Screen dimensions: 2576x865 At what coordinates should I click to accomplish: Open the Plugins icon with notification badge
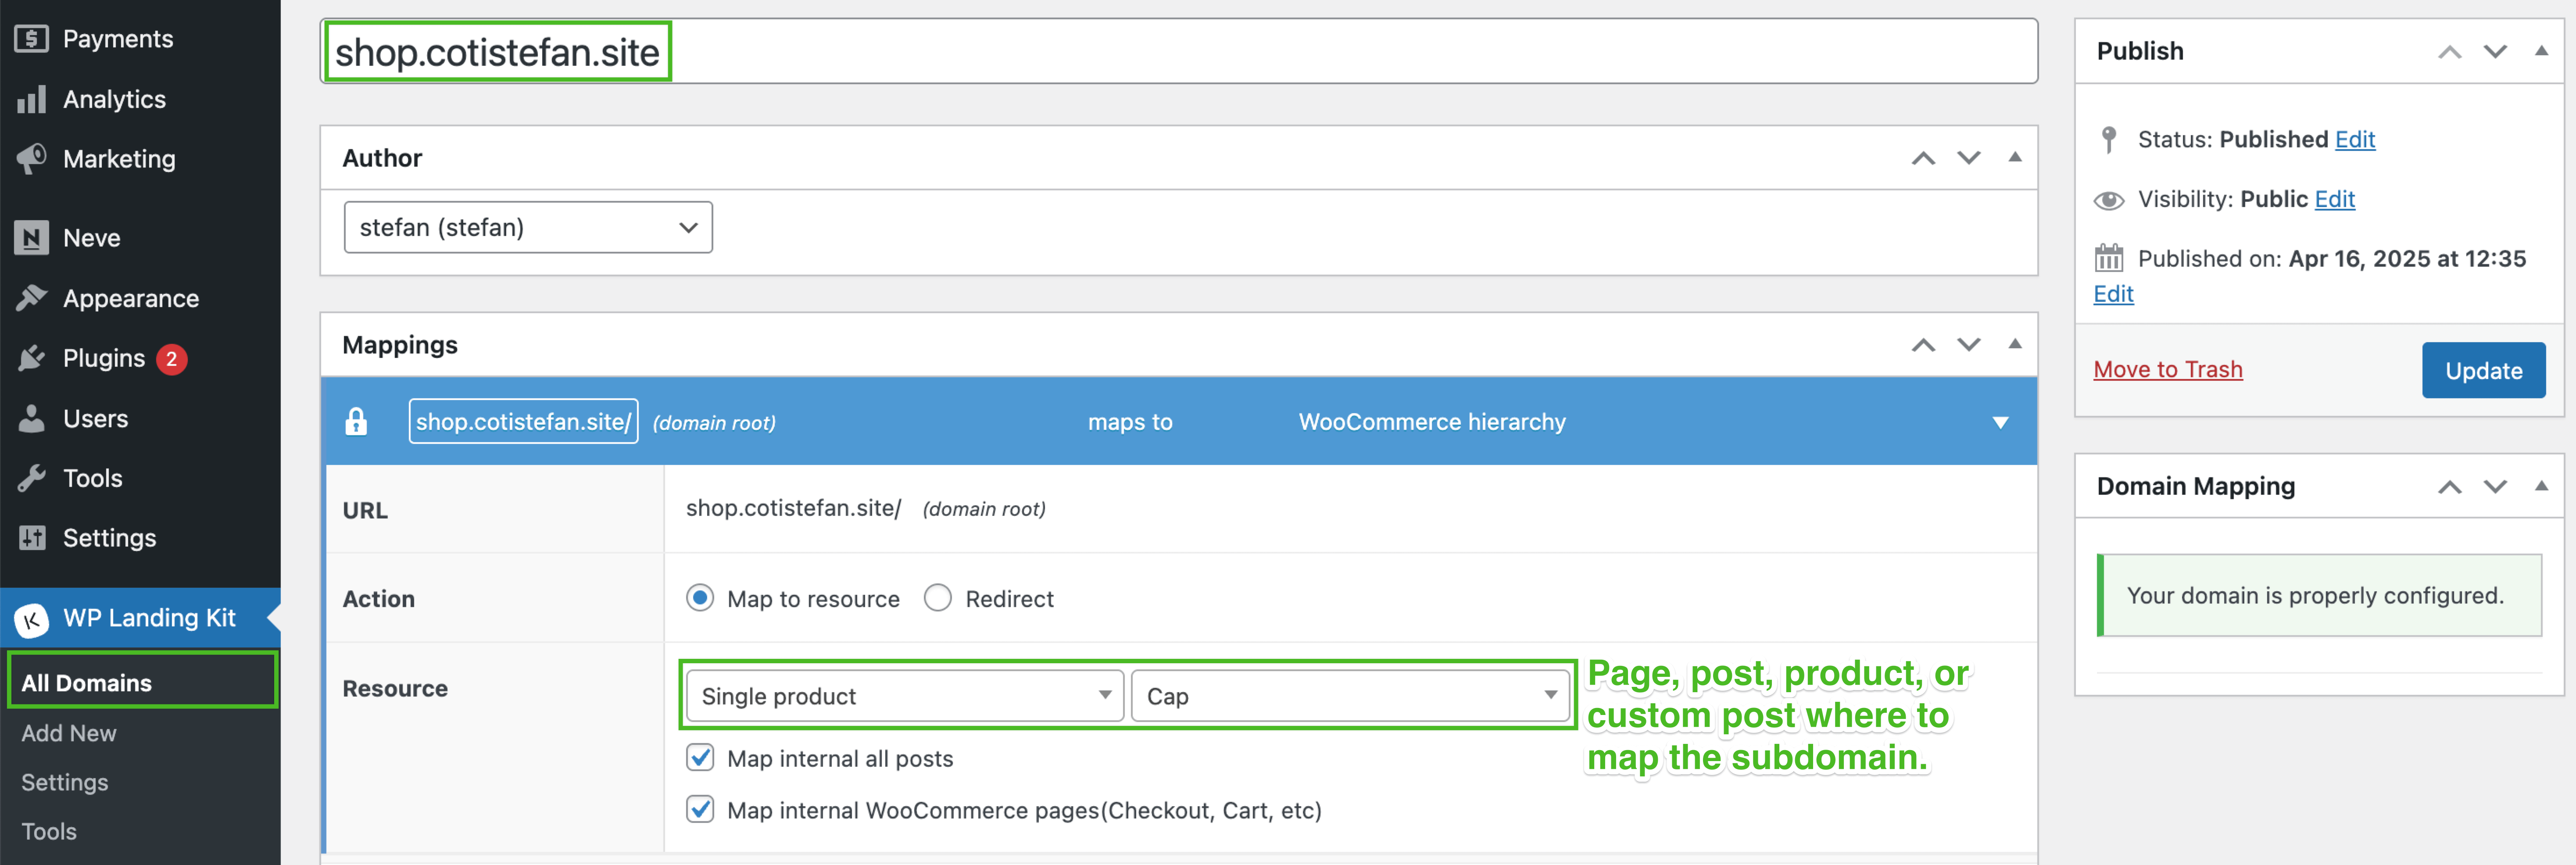pos(31,357)
